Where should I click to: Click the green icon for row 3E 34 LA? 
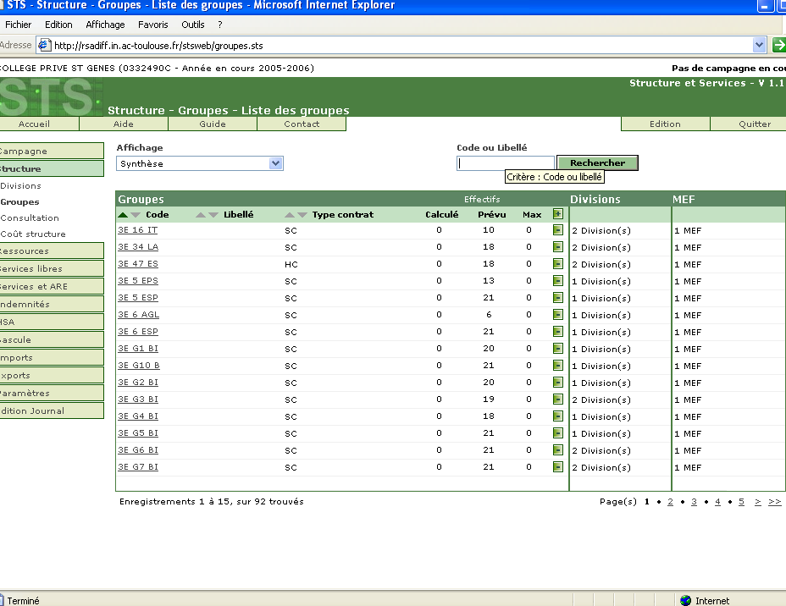pyautogui.click(x=557, y=247)
